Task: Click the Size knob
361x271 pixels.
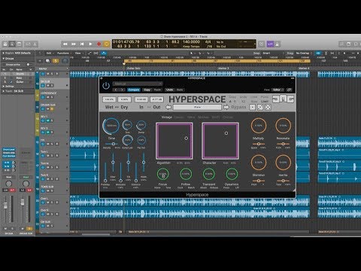Action: click(x=127, y=125)
